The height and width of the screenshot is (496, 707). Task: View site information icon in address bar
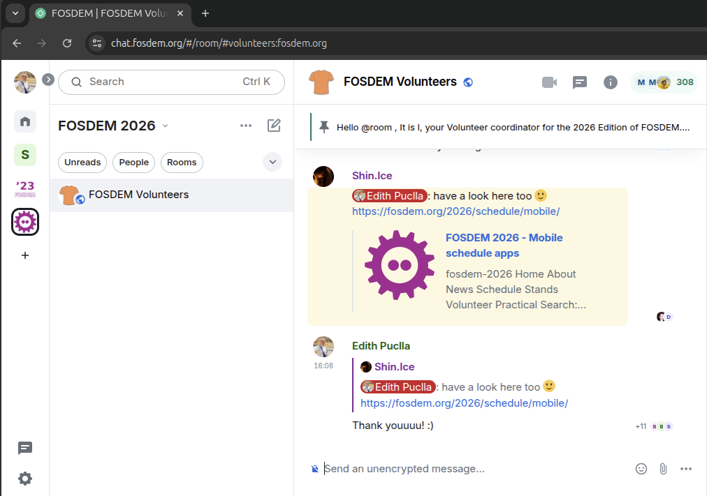[x=96, y=43]
